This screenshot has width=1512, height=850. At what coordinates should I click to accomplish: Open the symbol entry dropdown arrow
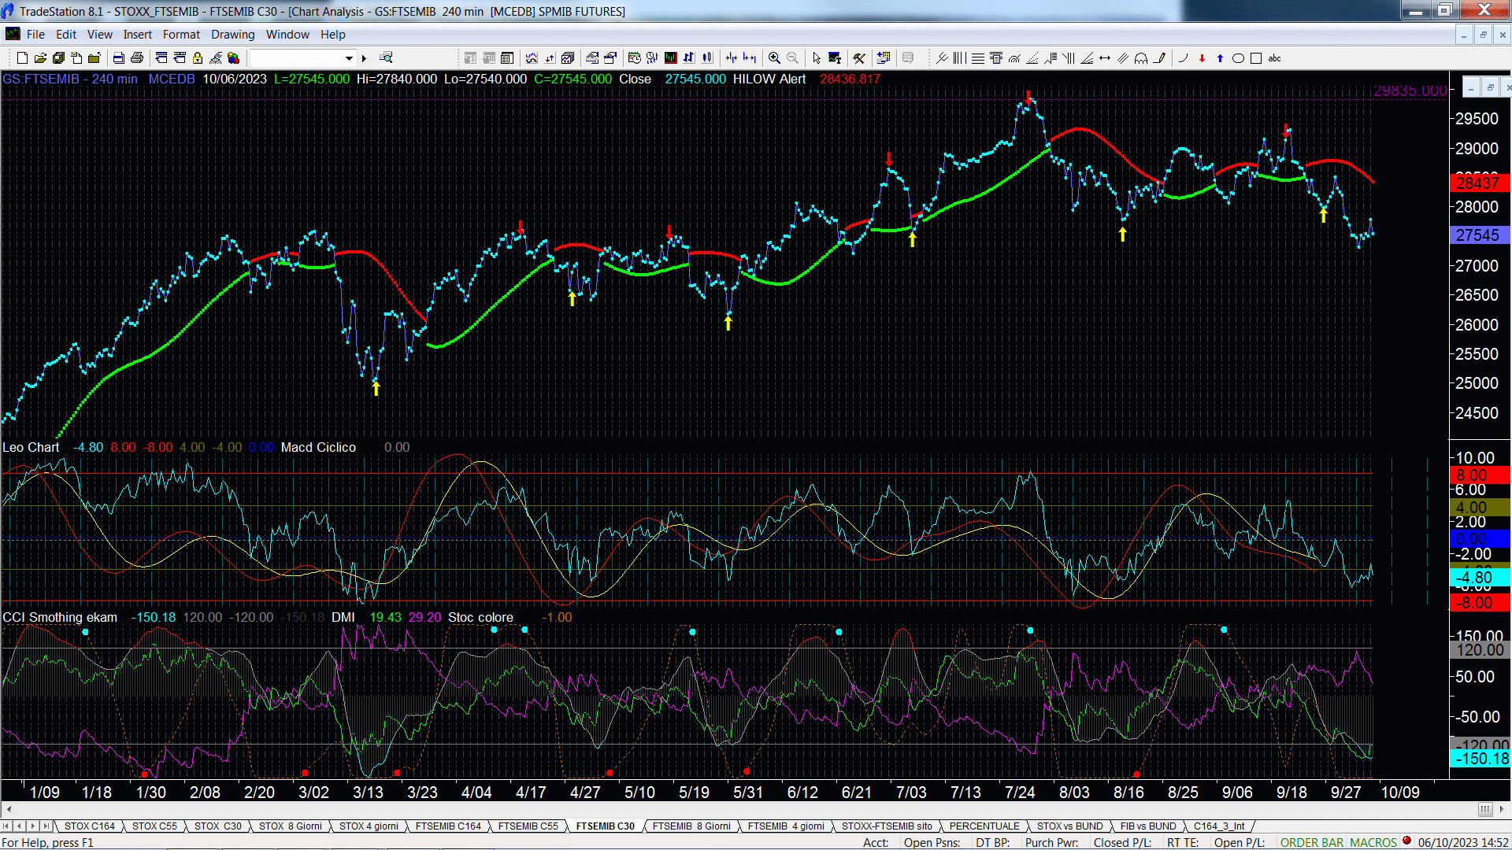349,58
